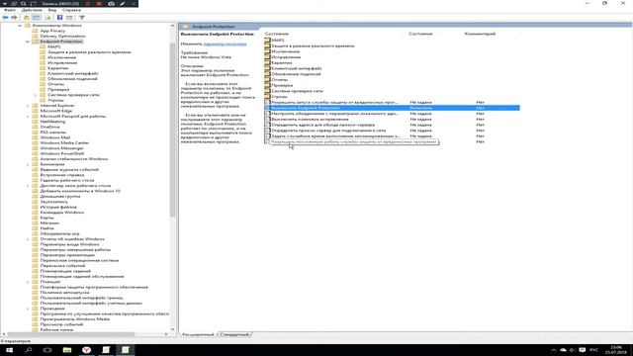Click the policy icon of 'Выключить плановое исправление'
633x356 pixels.
(x=267, y=119)
